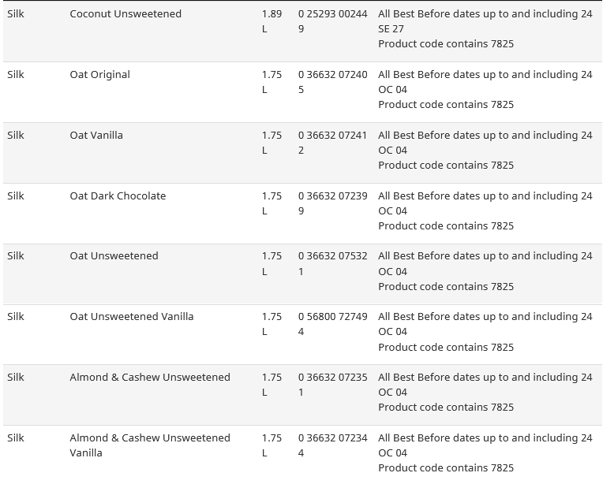Select the Silk brand in Coconut row
The height and width of the screenshot is (484, 603).
[16, 14]
